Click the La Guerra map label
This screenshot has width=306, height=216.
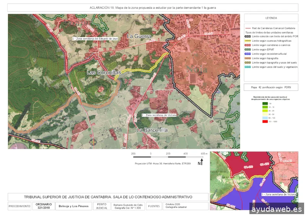[139, 36]
